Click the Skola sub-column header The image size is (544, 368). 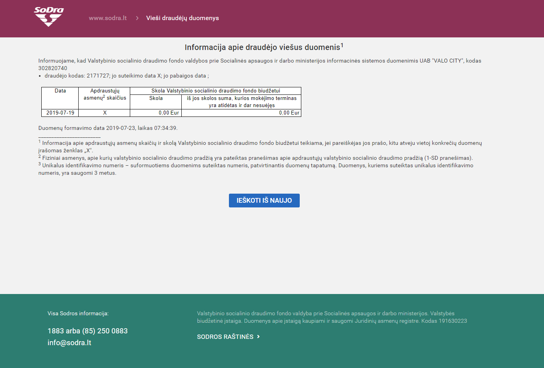point(156,98)
